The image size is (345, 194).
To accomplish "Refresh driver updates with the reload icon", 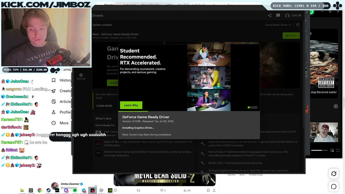I will tap(298, 25).
